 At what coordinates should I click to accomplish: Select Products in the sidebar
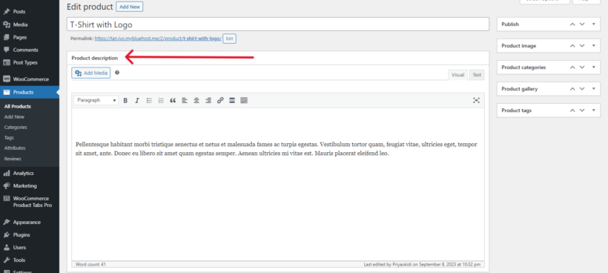point(30,92)
